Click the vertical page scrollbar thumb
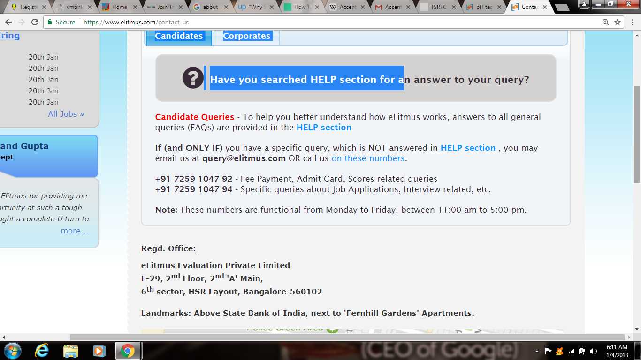The image size is (641, 360). pyautogui.click(x=636, y=134)
